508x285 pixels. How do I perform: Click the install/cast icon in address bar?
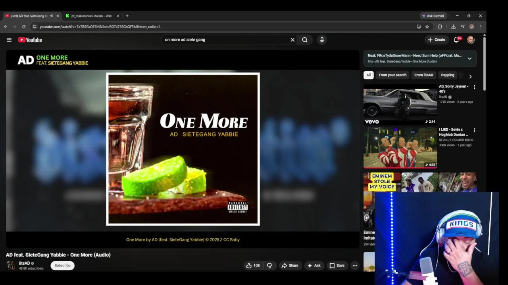tap(419, 27)
